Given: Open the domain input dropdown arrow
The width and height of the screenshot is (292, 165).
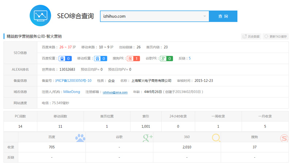Looking at the screenshot, I should coord(204,16).
